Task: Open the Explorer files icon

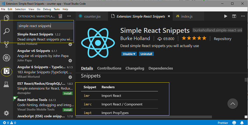Action: (6, 18)
